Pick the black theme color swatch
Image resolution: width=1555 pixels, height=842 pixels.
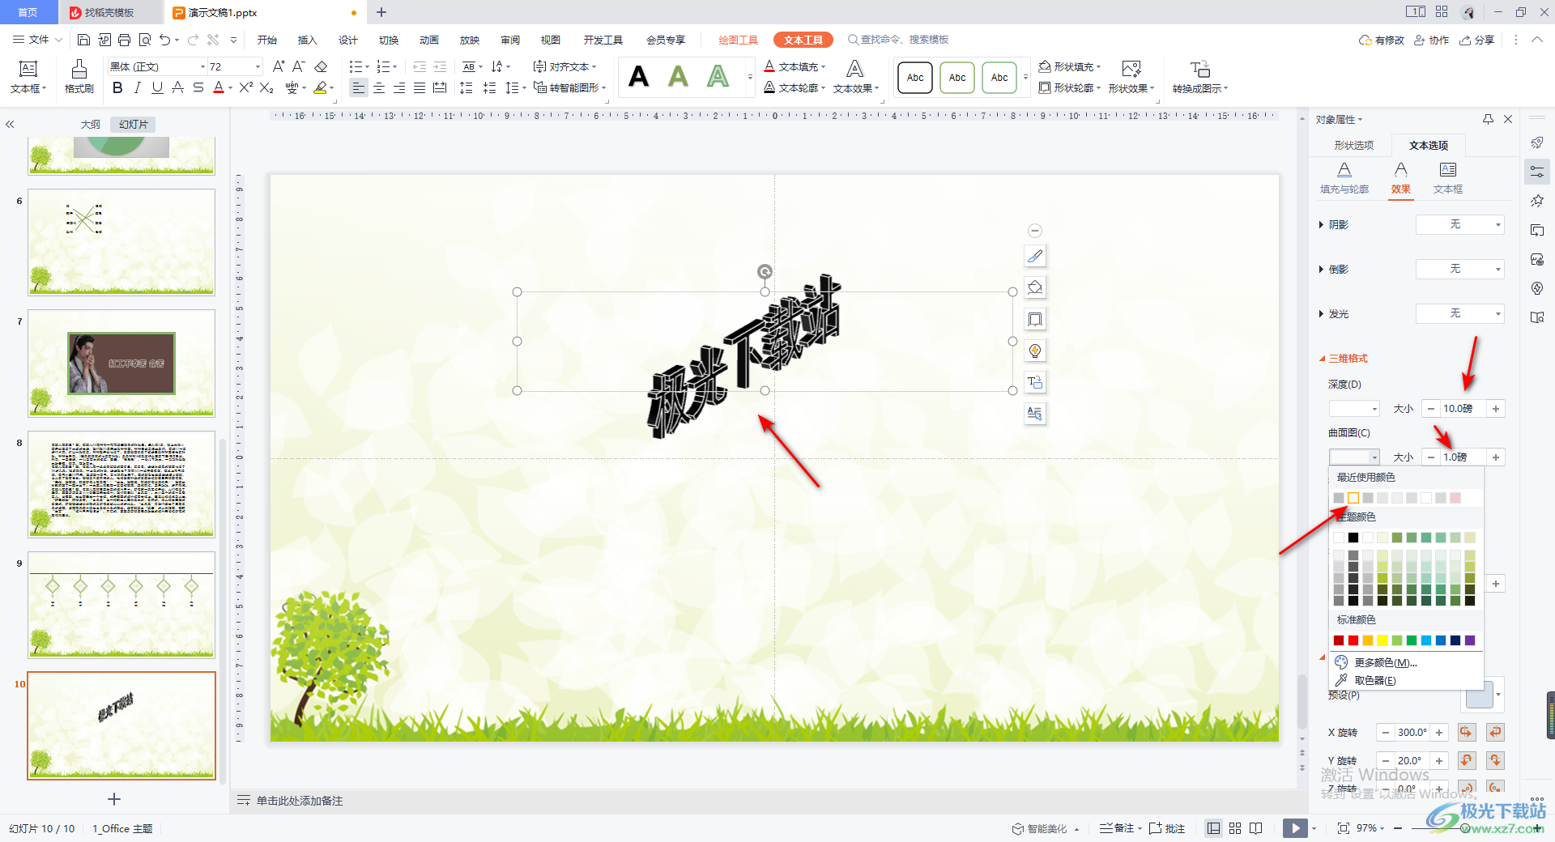[1353, 538]
